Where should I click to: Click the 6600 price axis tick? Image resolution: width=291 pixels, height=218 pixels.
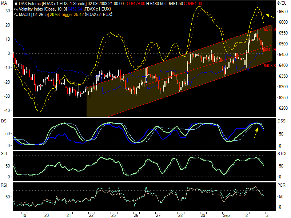[283, 22]
